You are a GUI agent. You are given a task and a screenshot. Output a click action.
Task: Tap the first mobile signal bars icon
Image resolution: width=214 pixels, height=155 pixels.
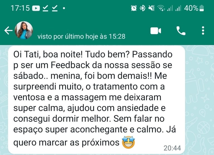click(170, 8)
